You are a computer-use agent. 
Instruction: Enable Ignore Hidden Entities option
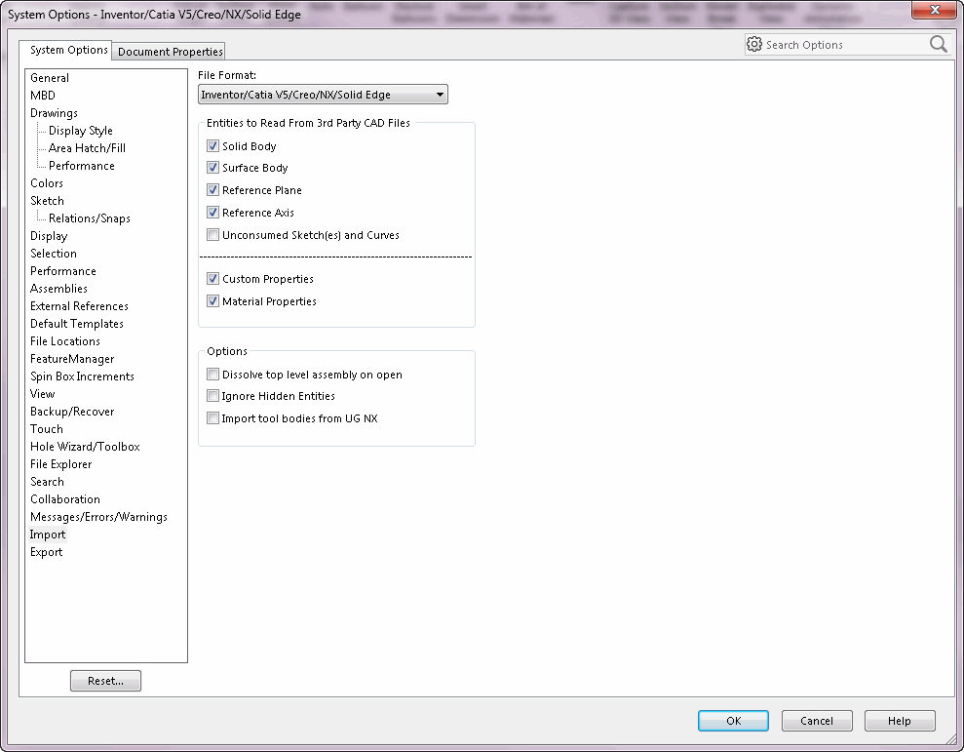212,396
